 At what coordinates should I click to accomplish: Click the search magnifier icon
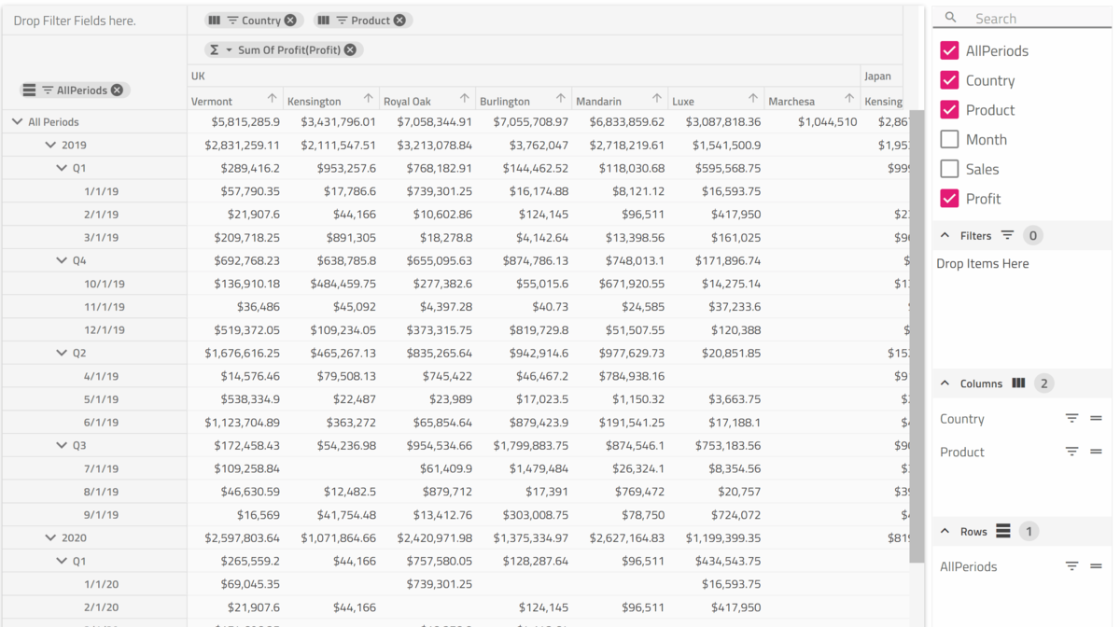click(950, 18)
